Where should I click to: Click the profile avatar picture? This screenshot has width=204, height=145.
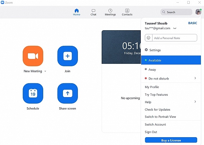click(198, 12)
